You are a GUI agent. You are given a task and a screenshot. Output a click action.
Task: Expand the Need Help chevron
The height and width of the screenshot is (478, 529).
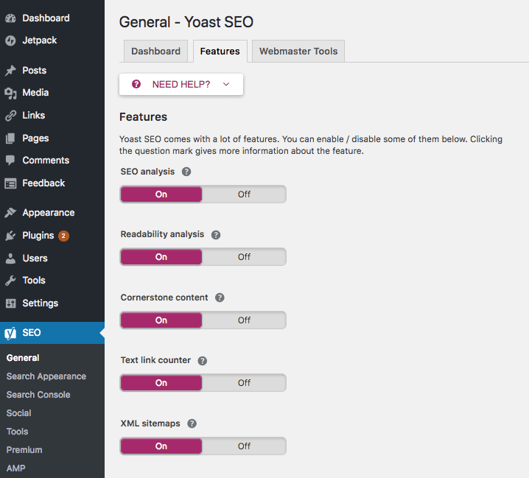pos(226,84)
